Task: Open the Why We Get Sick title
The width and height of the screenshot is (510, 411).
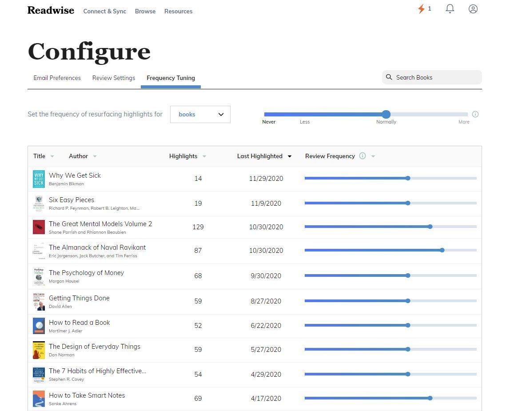Action: (x=75, y=176)
